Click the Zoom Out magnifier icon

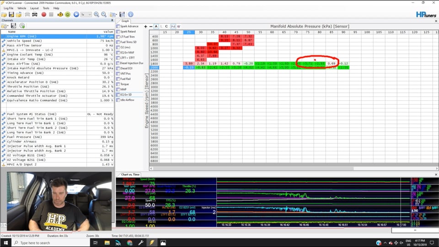pyautogui.click(x=104, y=15)
